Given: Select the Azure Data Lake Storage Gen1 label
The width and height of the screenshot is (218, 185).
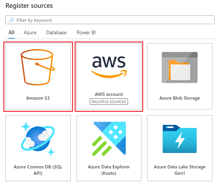Looking at the screenshot, I should [x=180, y=170].
